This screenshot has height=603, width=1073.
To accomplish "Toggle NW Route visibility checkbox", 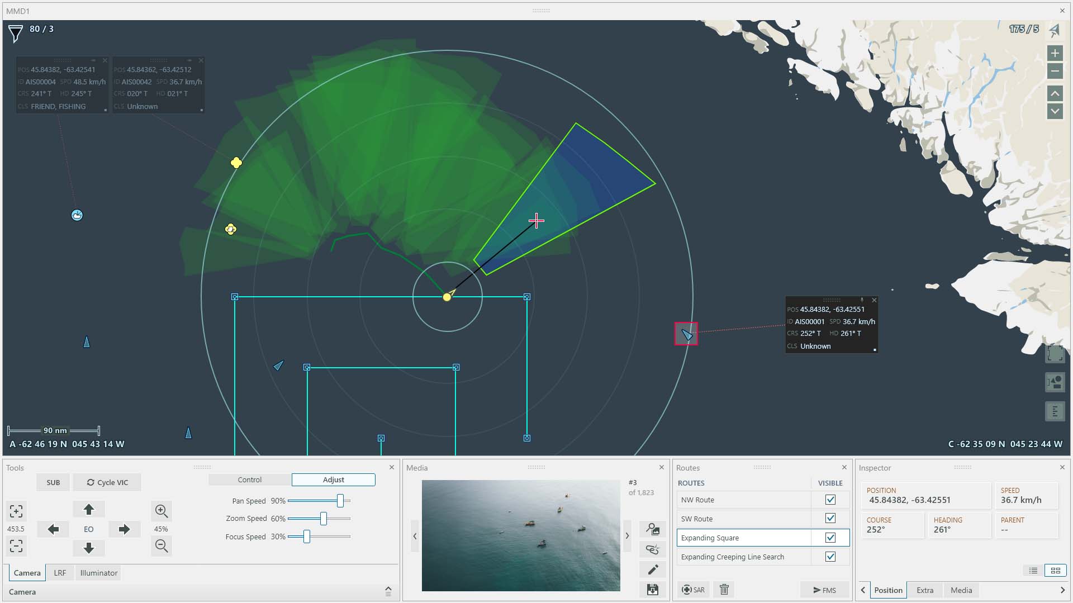I will (x=830, y=500).
